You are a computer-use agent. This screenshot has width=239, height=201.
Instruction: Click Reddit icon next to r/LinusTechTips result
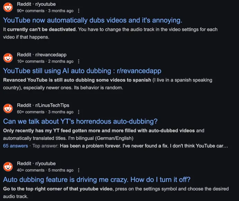tap(8, 108)
